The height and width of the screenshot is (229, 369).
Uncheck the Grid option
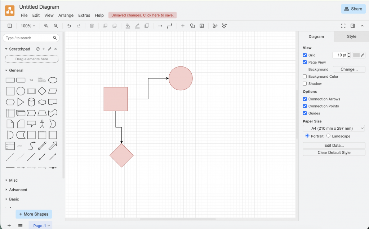[x=304, y=55]
